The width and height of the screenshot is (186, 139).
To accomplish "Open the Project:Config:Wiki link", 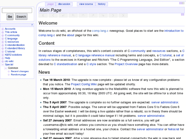I will (84, 84).
